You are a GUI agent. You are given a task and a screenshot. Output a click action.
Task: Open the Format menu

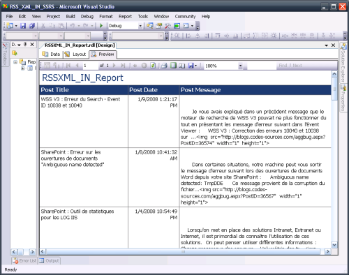(x=106, y=16)
